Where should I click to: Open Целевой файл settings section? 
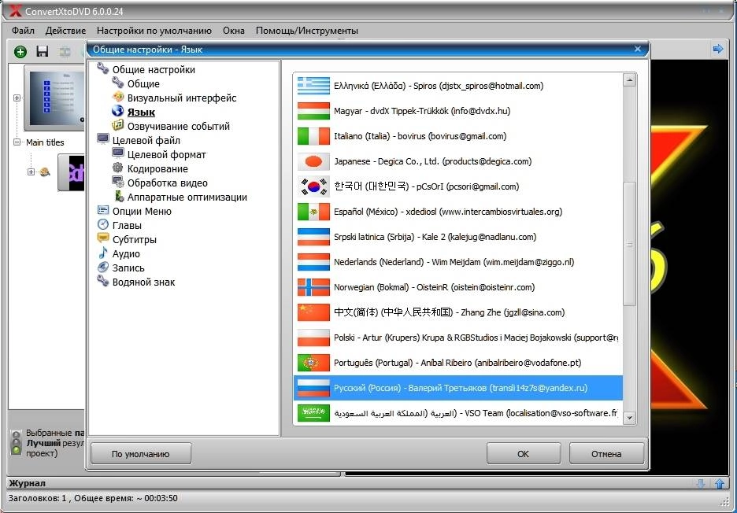[146, 141]
